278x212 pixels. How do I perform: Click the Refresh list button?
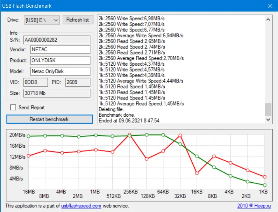point(78,20)
